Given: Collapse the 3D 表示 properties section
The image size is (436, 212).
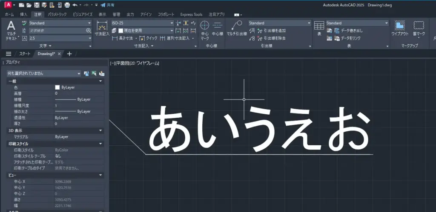Looking at the screenshot, I should 101,130.
